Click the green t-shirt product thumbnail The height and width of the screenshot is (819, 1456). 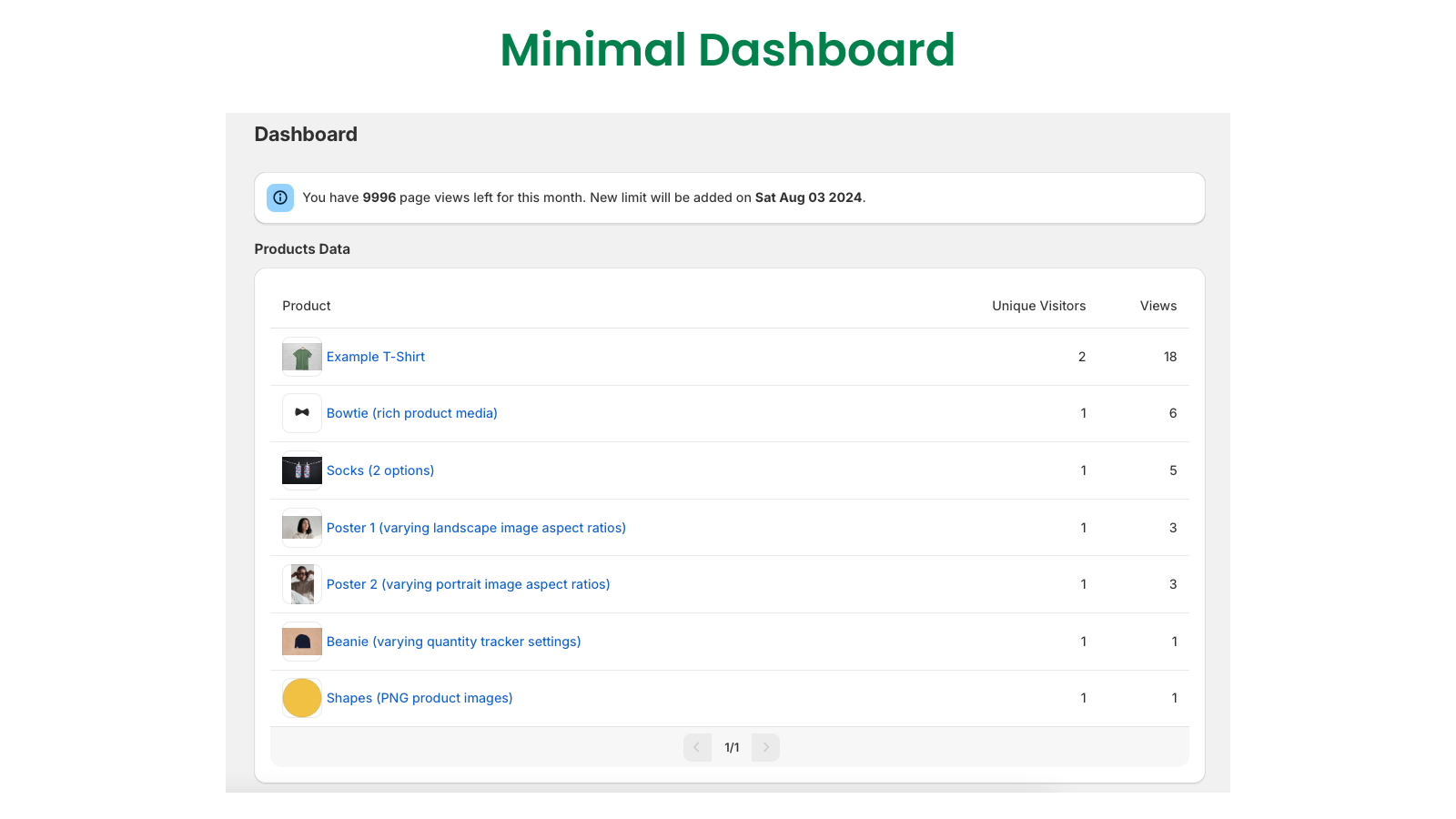(x=301, y=357)
